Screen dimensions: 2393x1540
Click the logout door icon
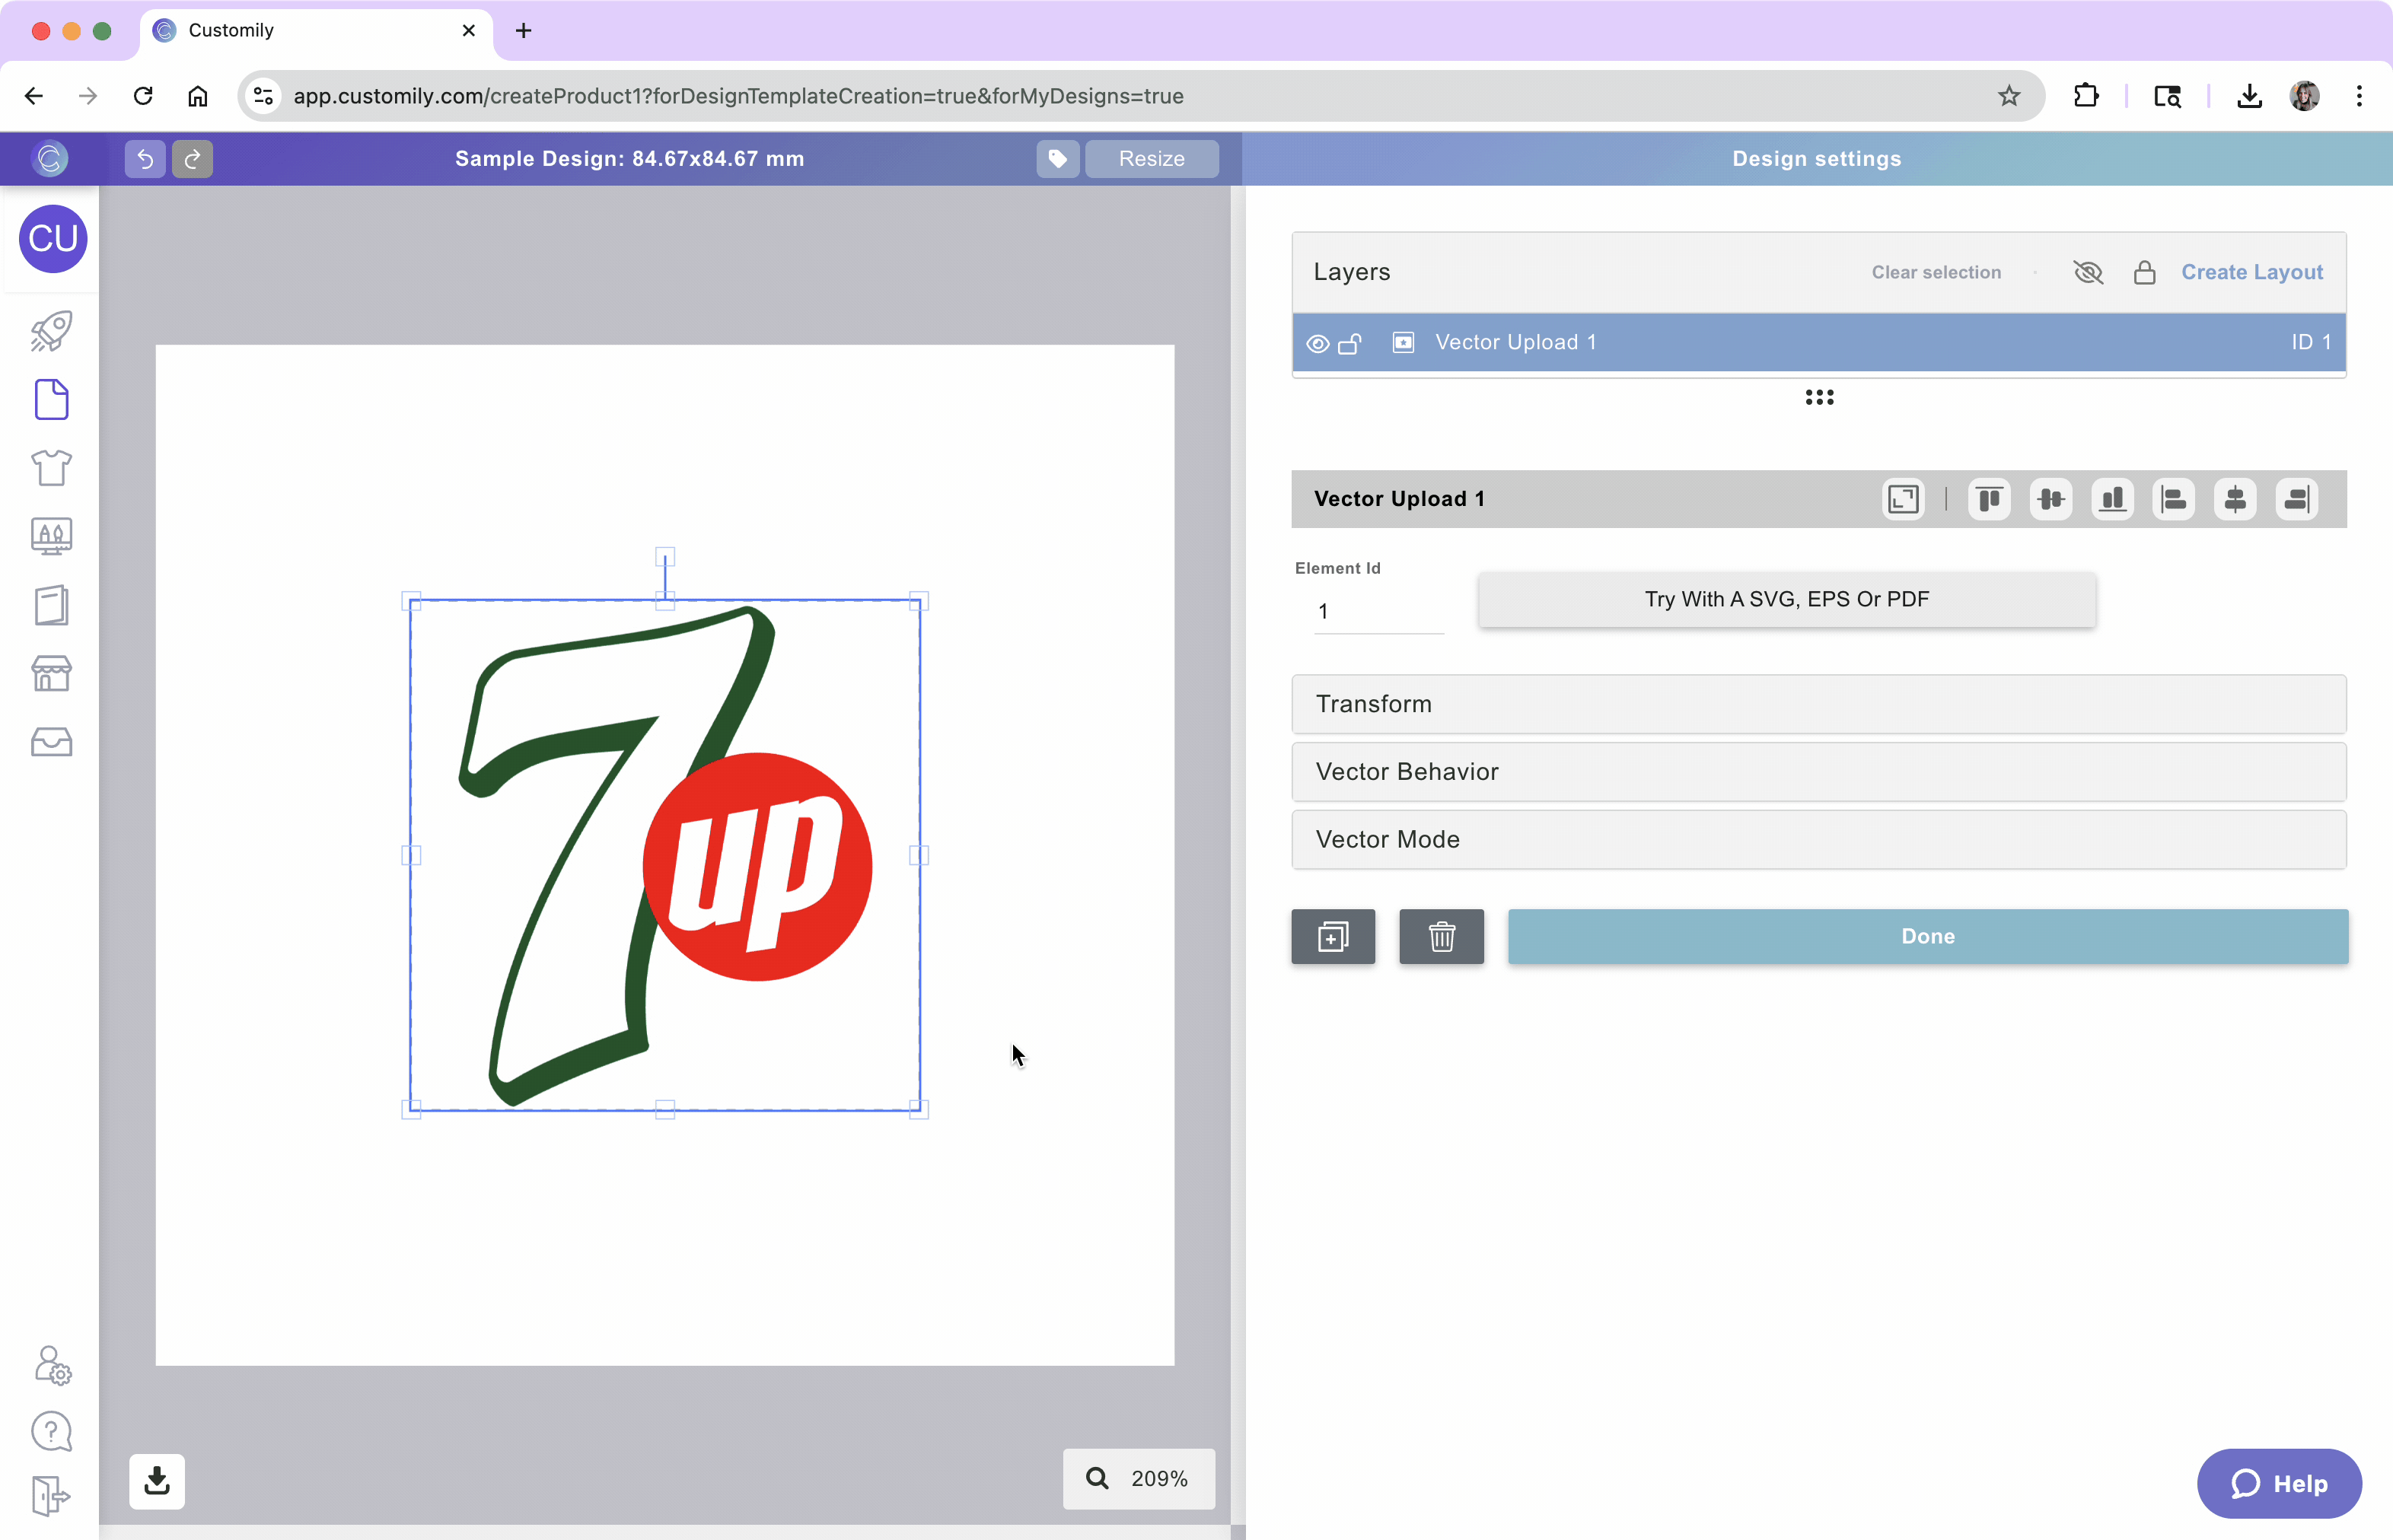[x=51, y=1496]
